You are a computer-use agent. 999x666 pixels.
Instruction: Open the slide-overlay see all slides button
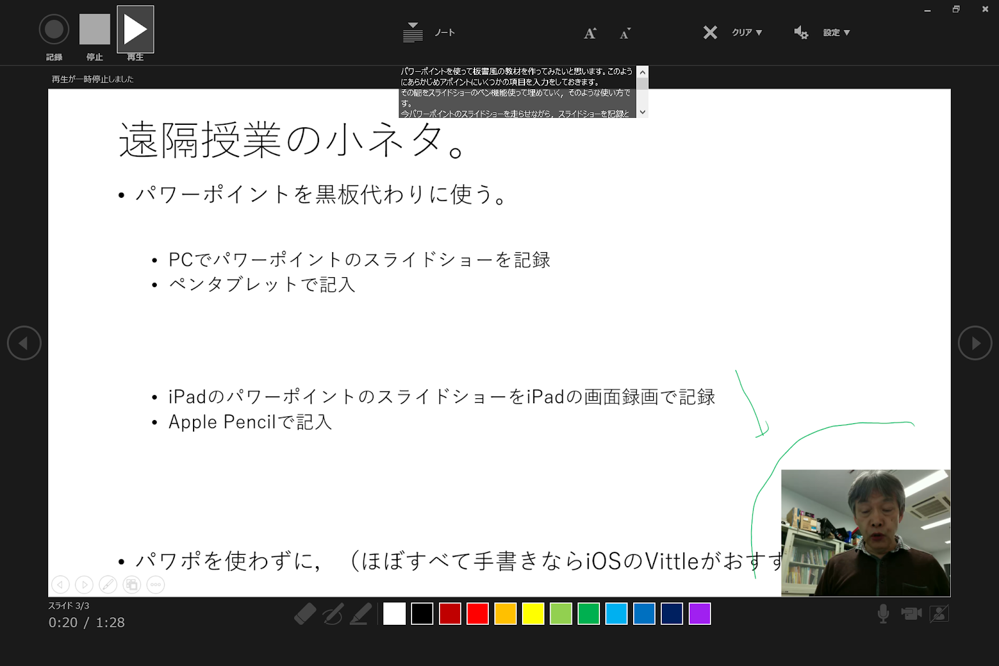click(132, 585)
